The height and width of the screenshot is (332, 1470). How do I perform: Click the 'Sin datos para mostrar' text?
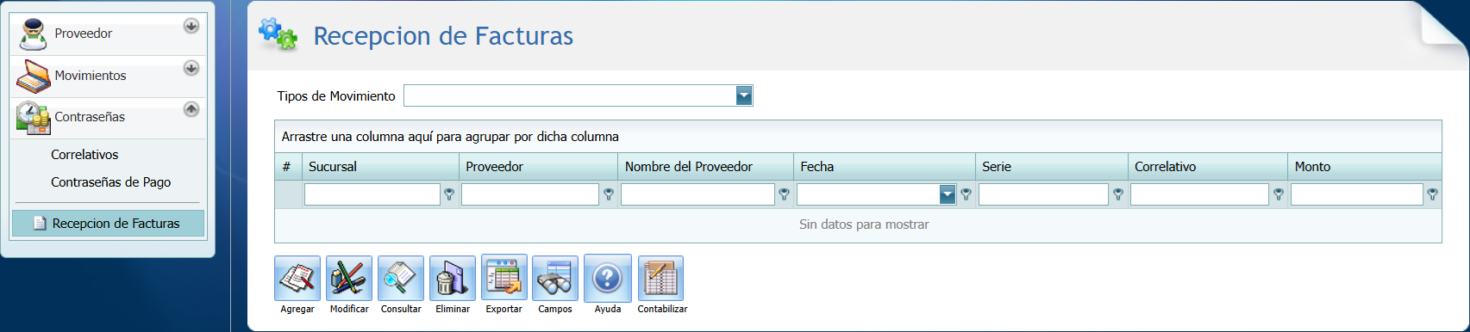pos(864,224)
